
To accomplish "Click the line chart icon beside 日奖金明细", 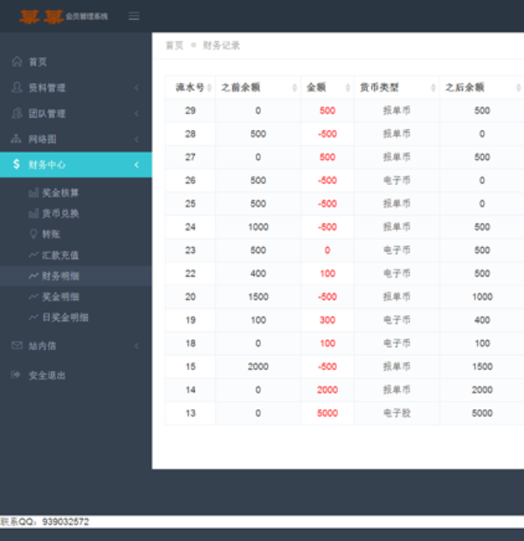I will [33, 317].
